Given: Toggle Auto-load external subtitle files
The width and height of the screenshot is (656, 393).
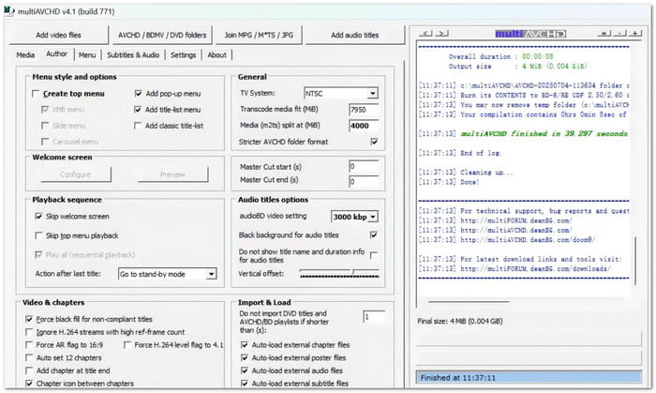Looking at the screenshot, I should point(245,384).
